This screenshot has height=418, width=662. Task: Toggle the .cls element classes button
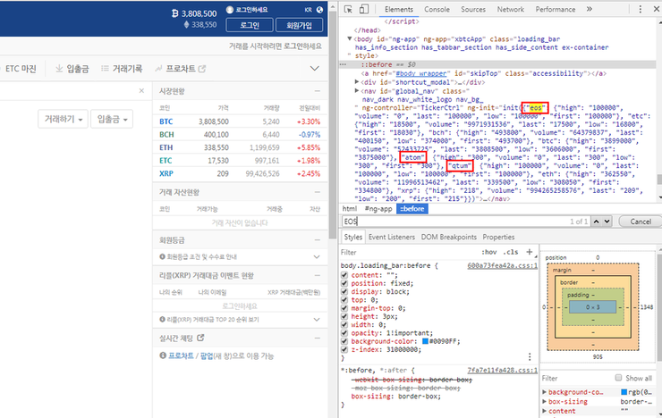(x=510, y=252)
